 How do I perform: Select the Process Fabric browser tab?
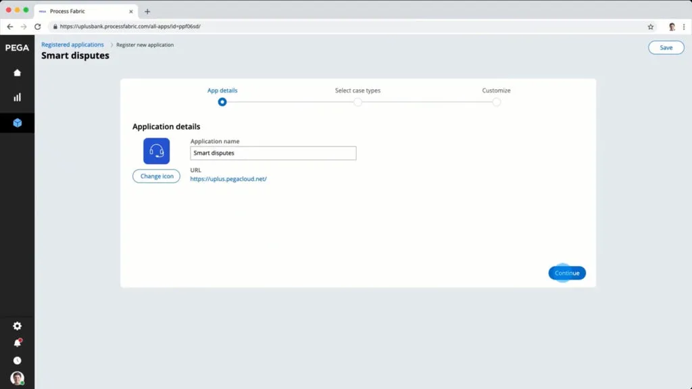(86, 11)
